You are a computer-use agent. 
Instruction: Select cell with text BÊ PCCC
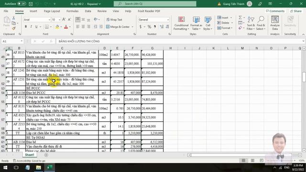[62, 88]
